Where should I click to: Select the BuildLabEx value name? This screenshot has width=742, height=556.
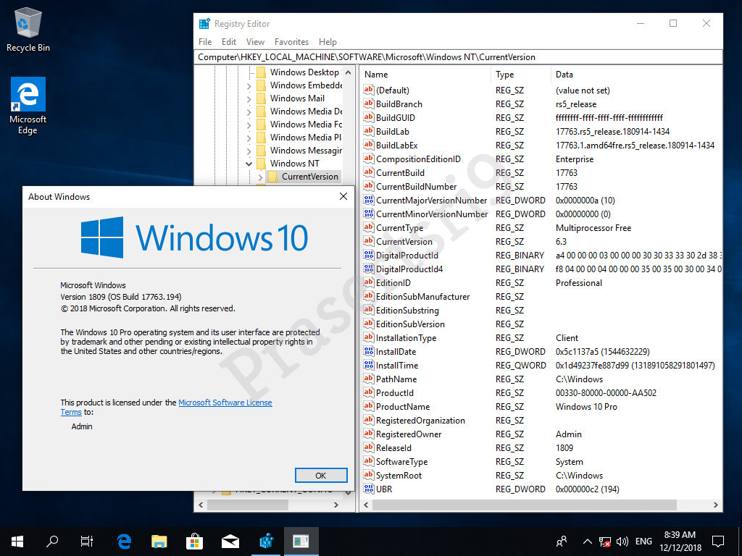click(396, 145)
